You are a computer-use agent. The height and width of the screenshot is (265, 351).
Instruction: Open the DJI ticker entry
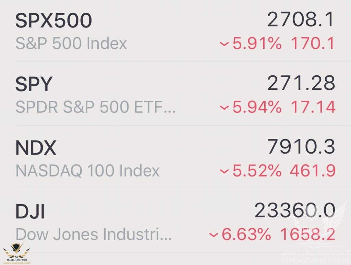[x=30, y=212]
